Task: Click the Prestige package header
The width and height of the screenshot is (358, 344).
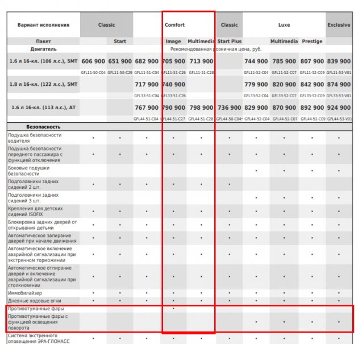Action: (312, 42)
